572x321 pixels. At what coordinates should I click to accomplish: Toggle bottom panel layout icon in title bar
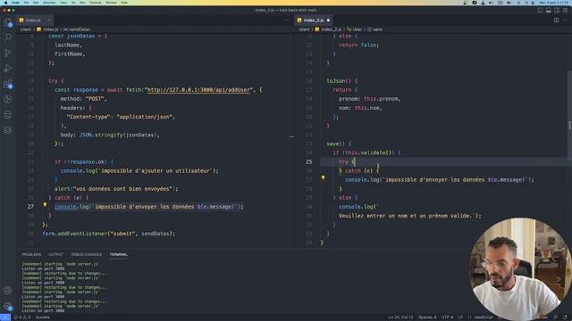pyautogui.click(x=548, y=10)
